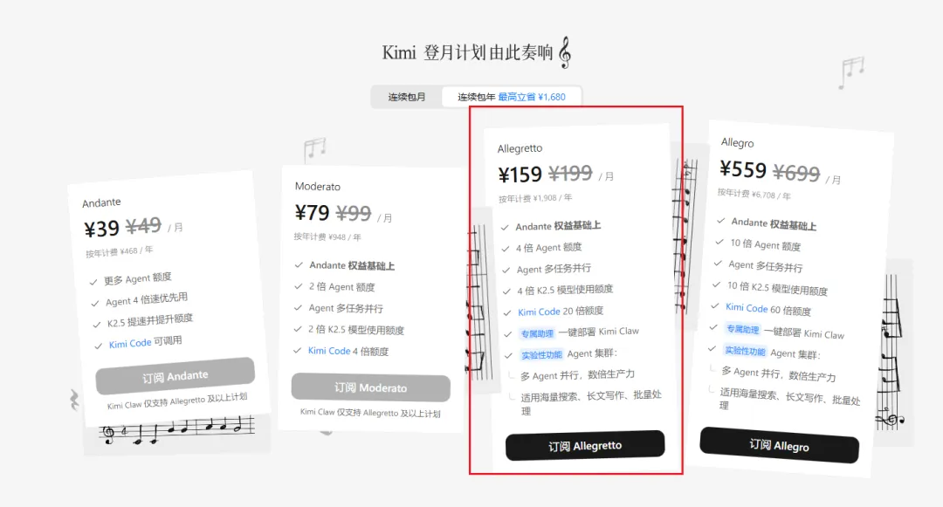Click the vertical music staff right of Allegro card

pos(891,352)
